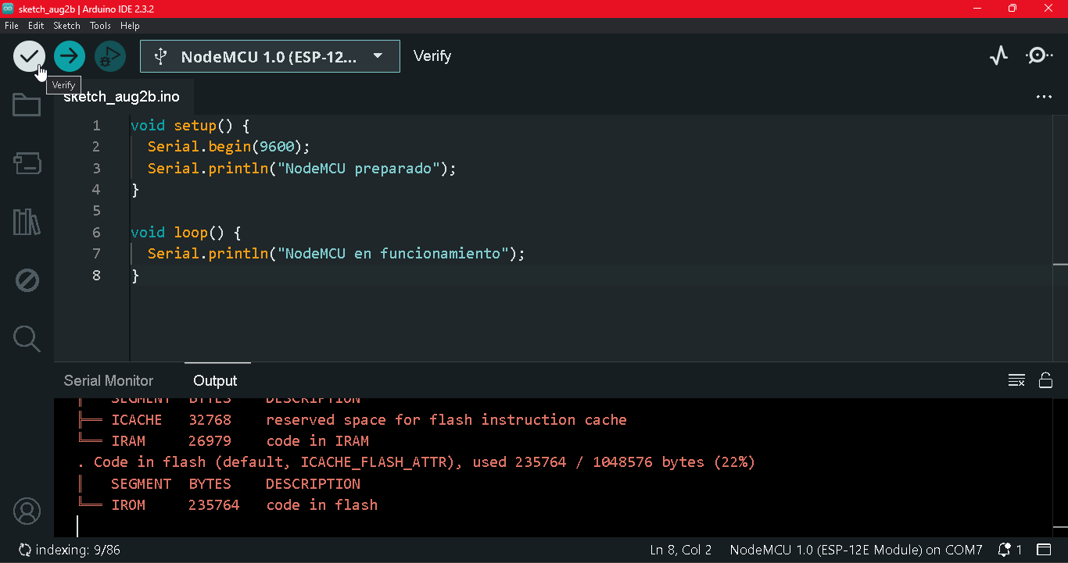Open the sidebar Debug panel

click(x=27, y=280)
